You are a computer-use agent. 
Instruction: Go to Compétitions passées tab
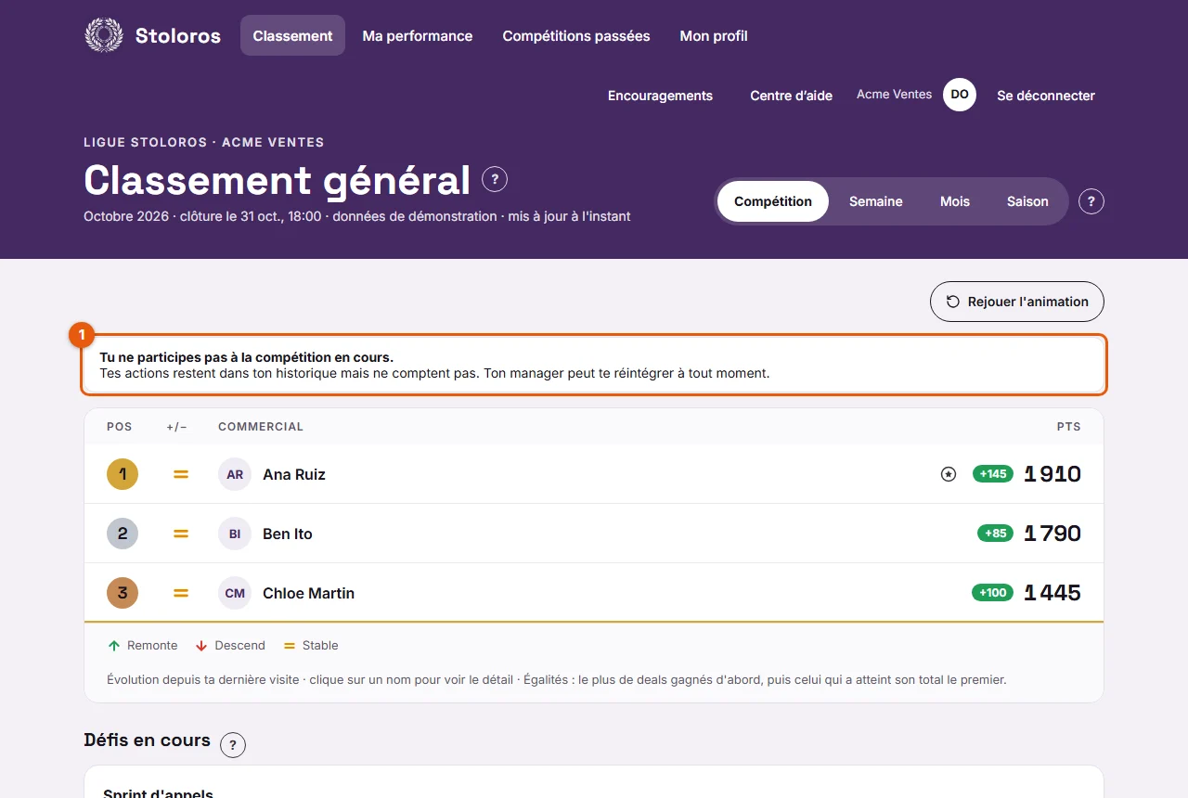(x=576, y=35)
